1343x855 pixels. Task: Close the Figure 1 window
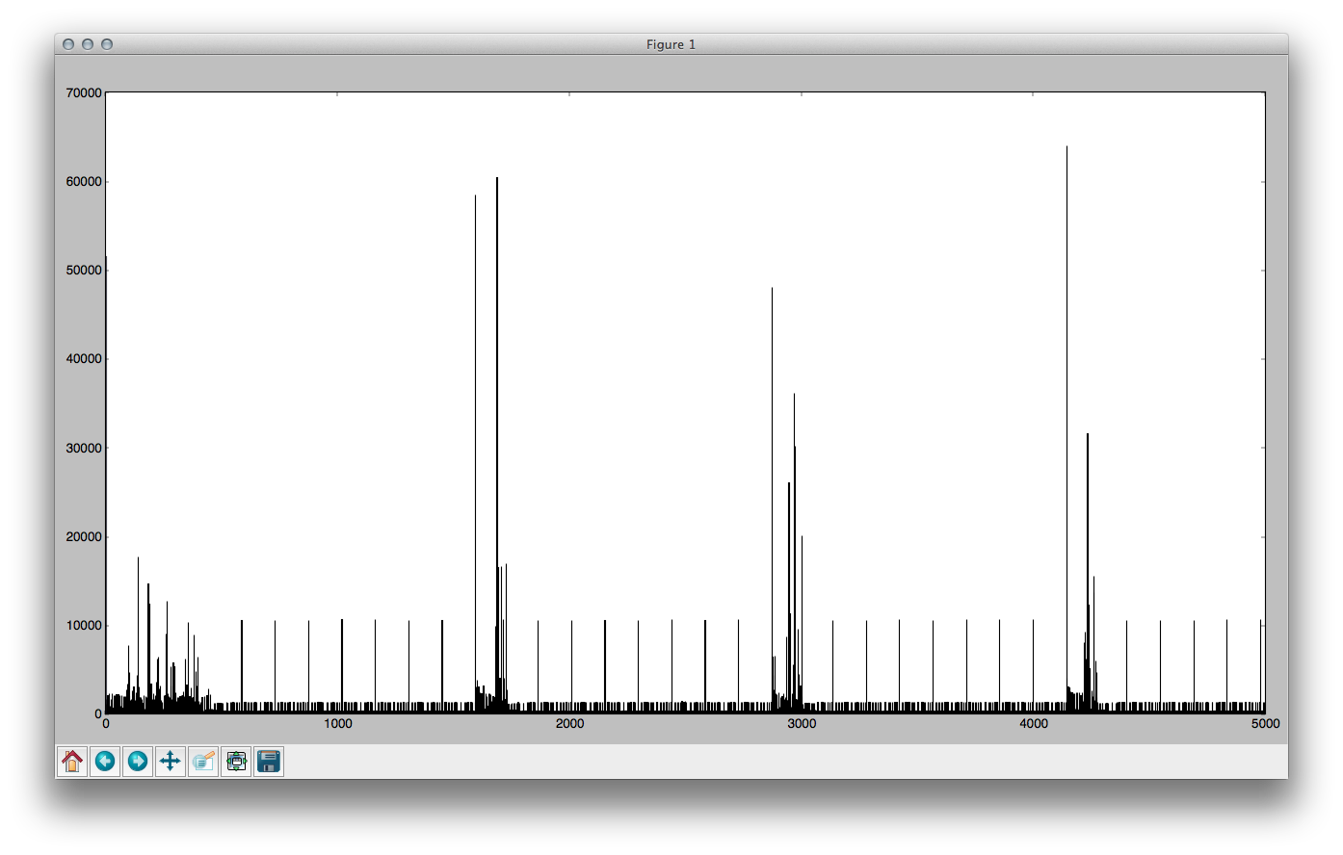(x=68, y=44)
